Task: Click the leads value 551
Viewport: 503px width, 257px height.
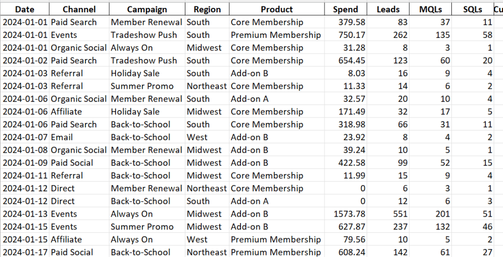Action: click(388, 214)
